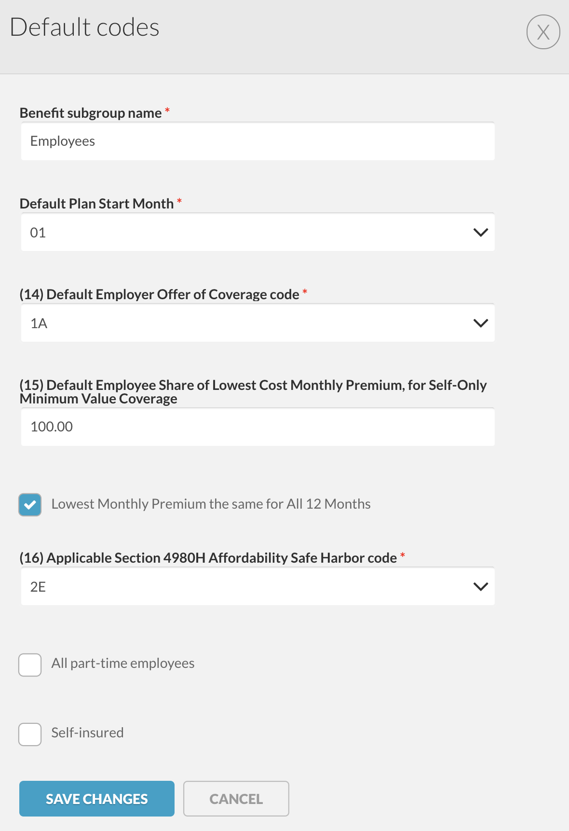Click the All part-time employees label text
This screenshot has height=831, width=569.
[123, 664]
